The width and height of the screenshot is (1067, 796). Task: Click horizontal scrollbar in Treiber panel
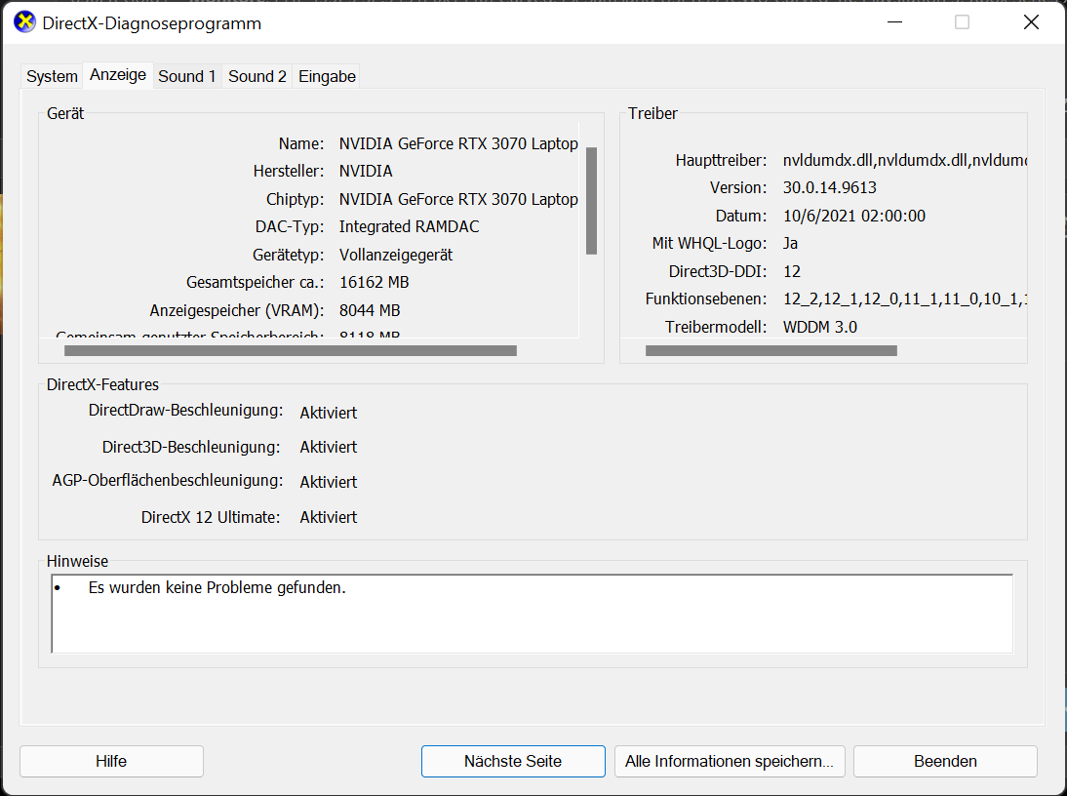point(771,351)
